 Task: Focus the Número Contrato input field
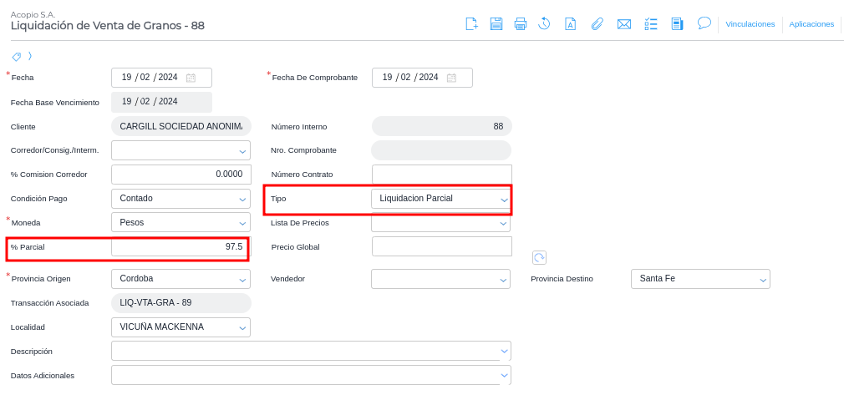point(441,175)
